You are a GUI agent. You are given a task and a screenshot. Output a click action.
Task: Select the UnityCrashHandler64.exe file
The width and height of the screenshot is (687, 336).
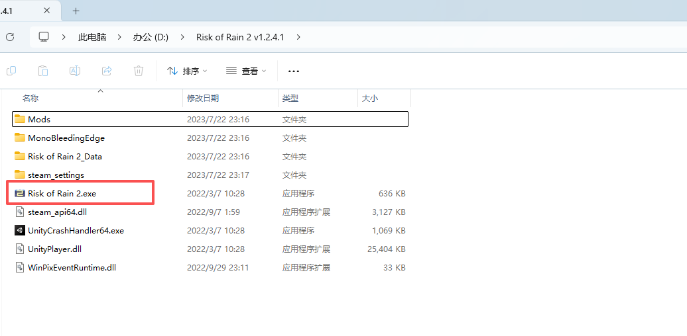tap(76, 231)
